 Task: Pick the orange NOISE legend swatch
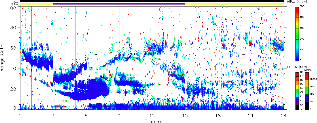point(307,83)
